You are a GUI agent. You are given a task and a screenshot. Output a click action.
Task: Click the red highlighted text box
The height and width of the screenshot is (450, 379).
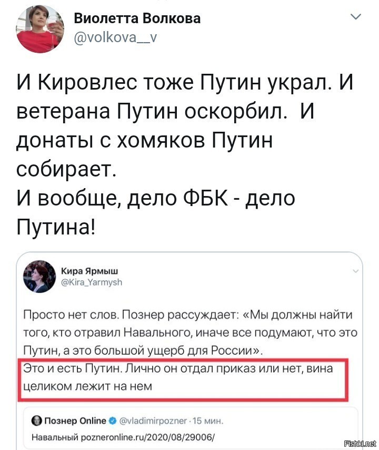click(183, 379)
